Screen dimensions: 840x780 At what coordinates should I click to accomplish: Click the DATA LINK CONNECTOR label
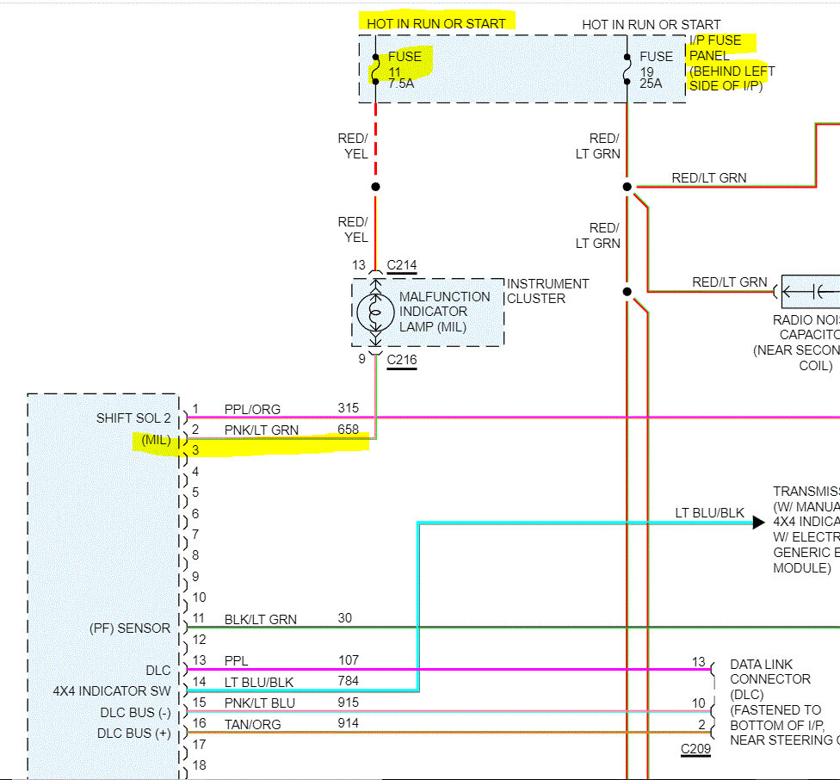pos(770,672)
